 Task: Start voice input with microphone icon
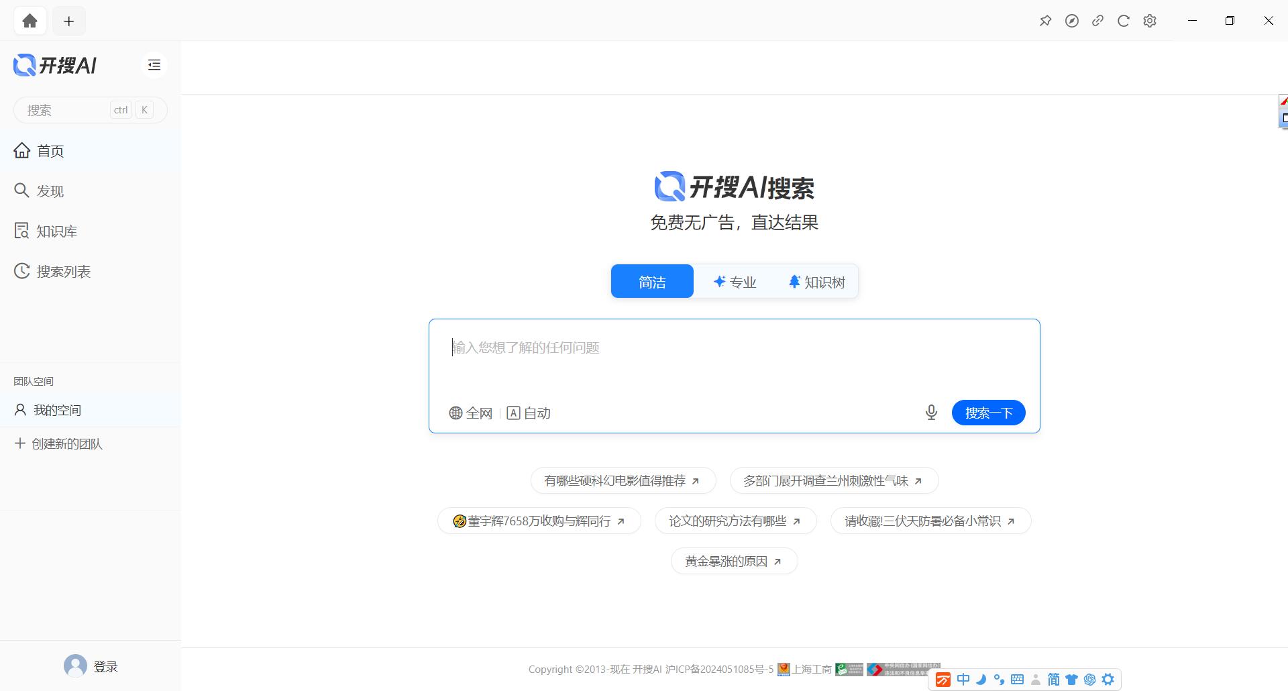click(931, 413)
